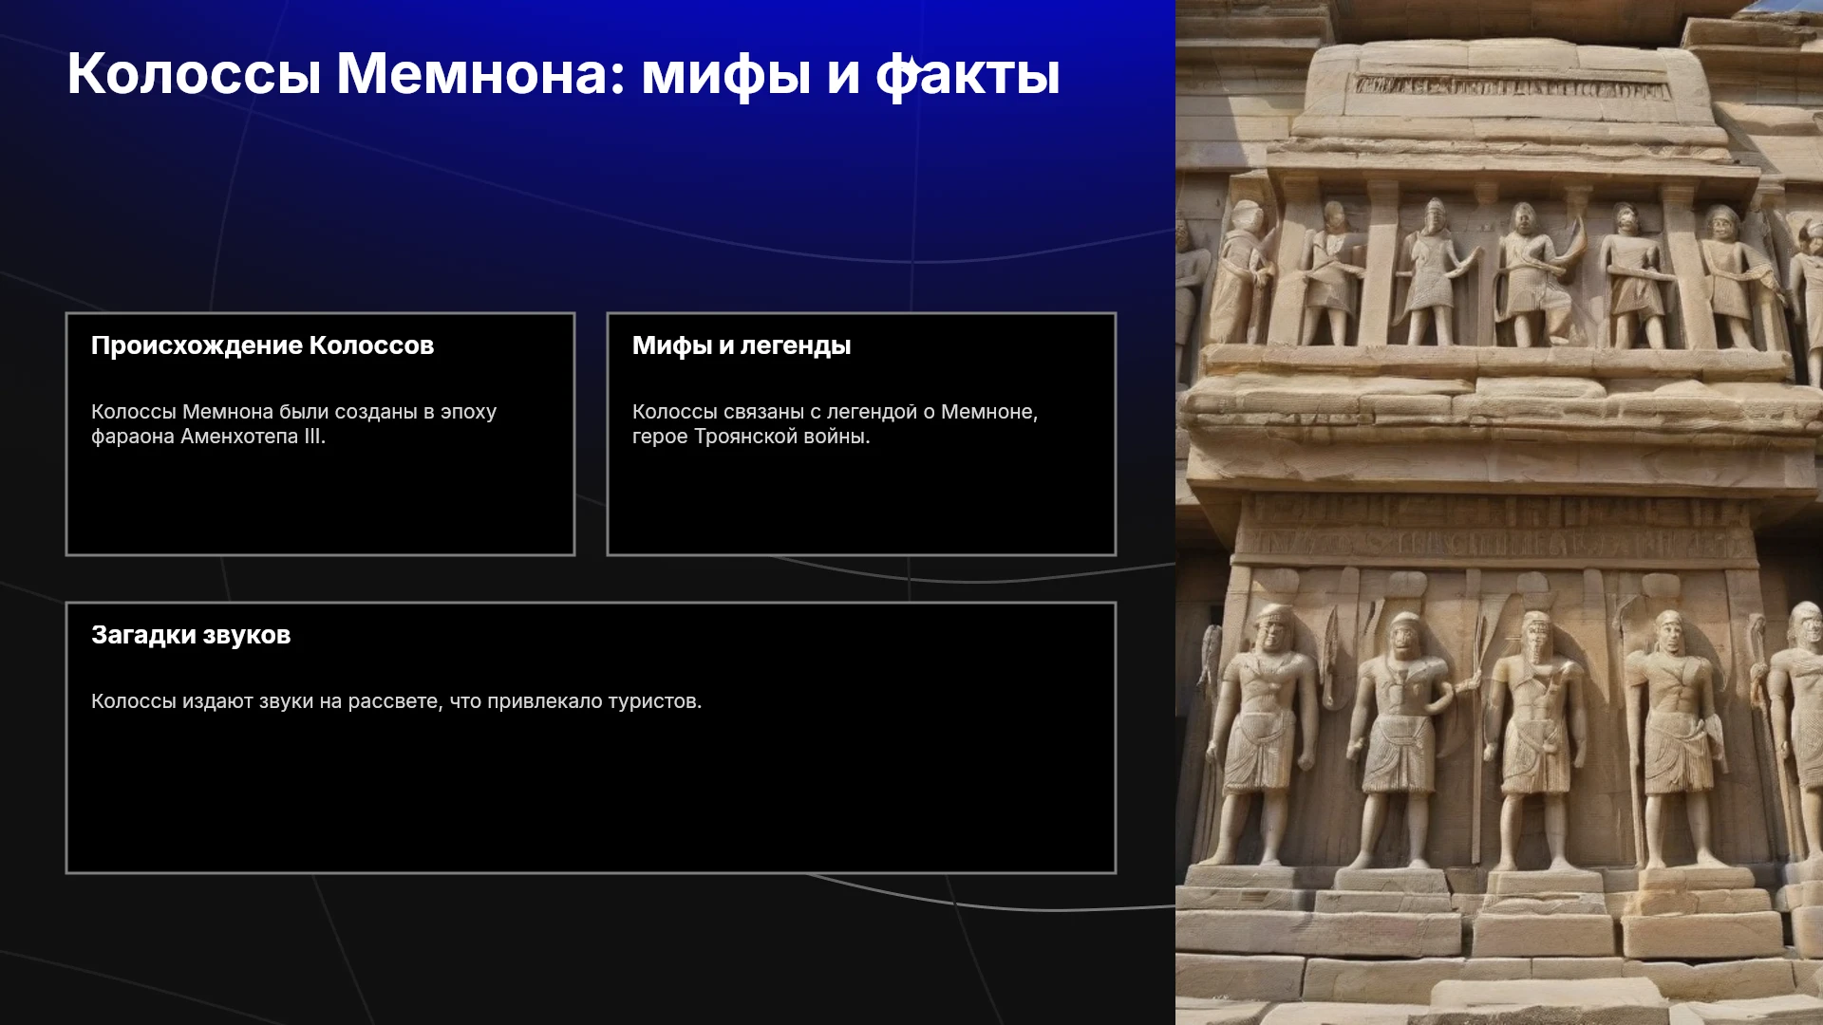The height and width of the screenshot is (1025, 1823).
Task: Click the hieroglyph inscription band at image top
Action: pos(1512,88)
